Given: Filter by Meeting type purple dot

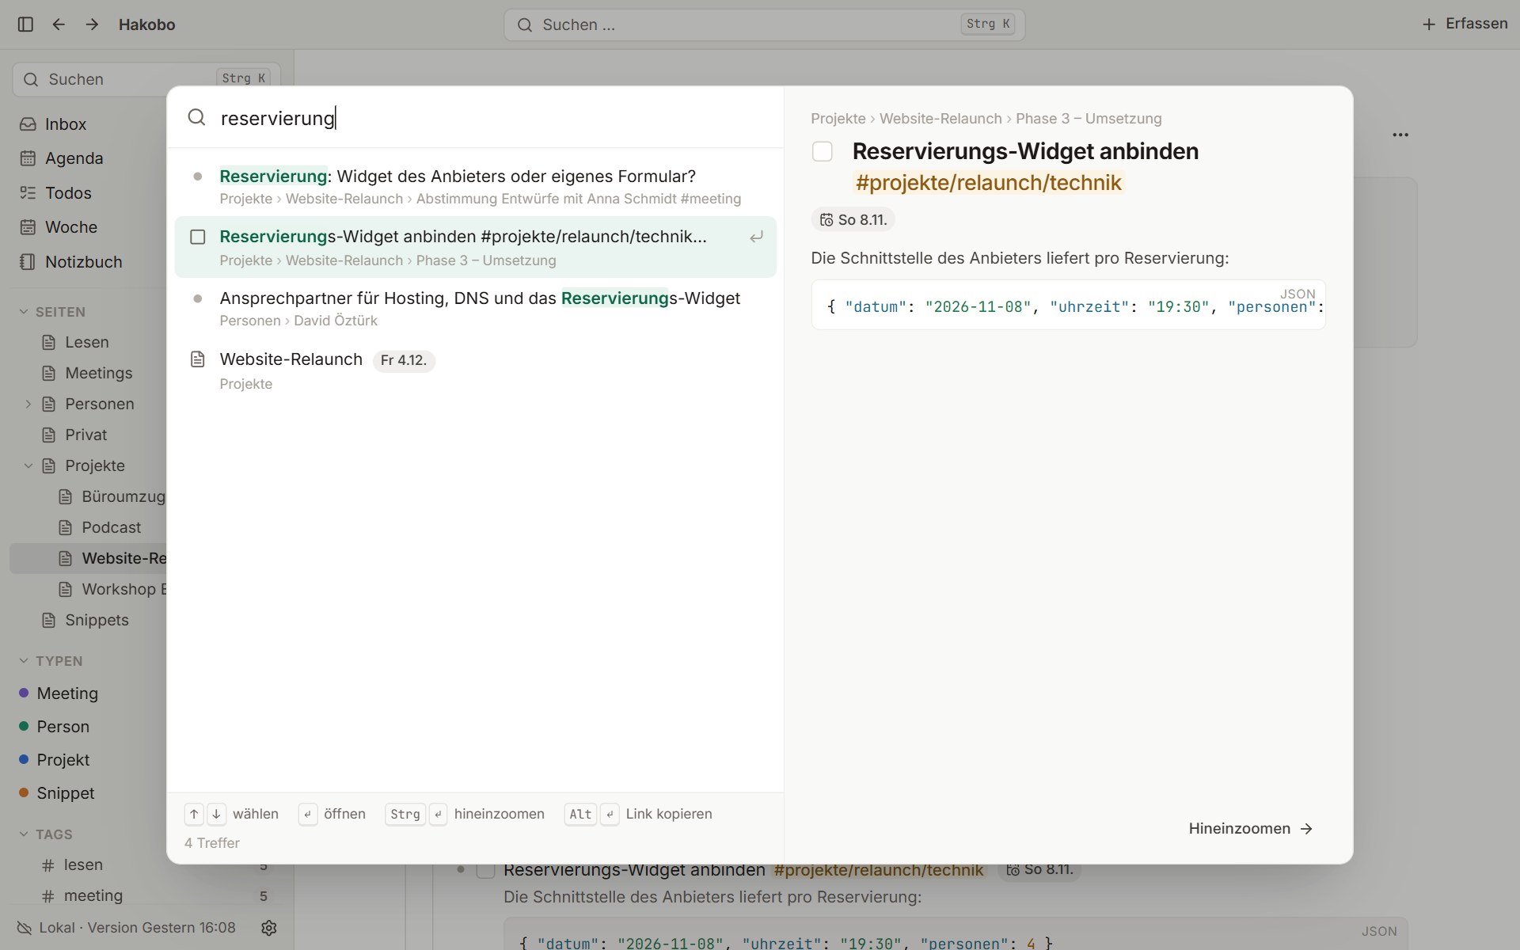Looking at the screenshot, I should 24,693.
